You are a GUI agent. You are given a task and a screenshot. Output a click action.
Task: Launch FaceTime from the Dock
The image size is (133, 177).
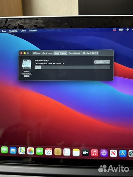(40, 151)
